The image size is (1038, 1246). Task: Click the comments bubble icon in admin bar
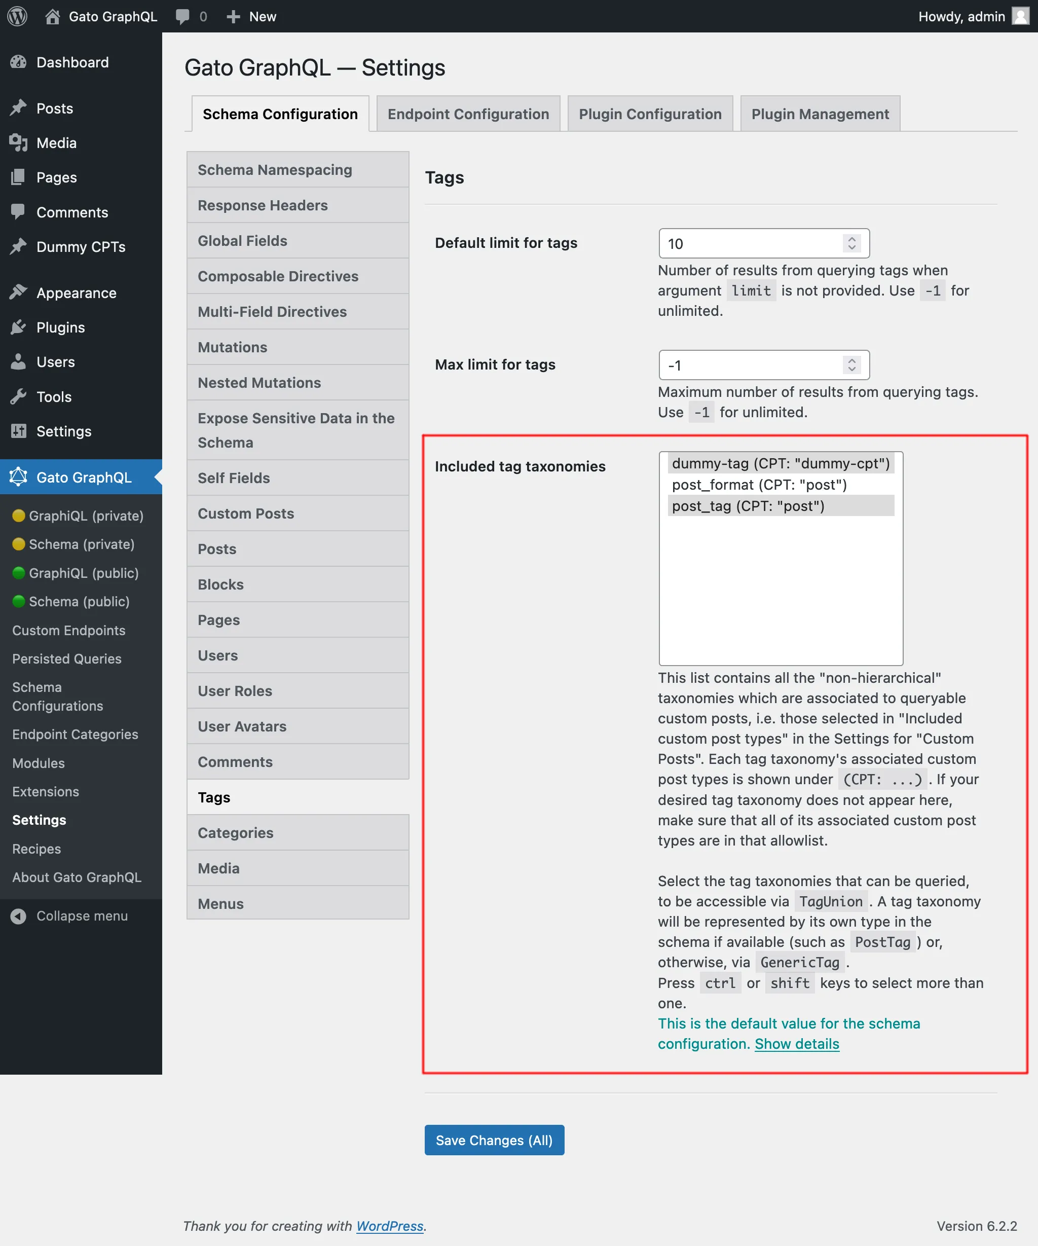click(x=182, y=16)
